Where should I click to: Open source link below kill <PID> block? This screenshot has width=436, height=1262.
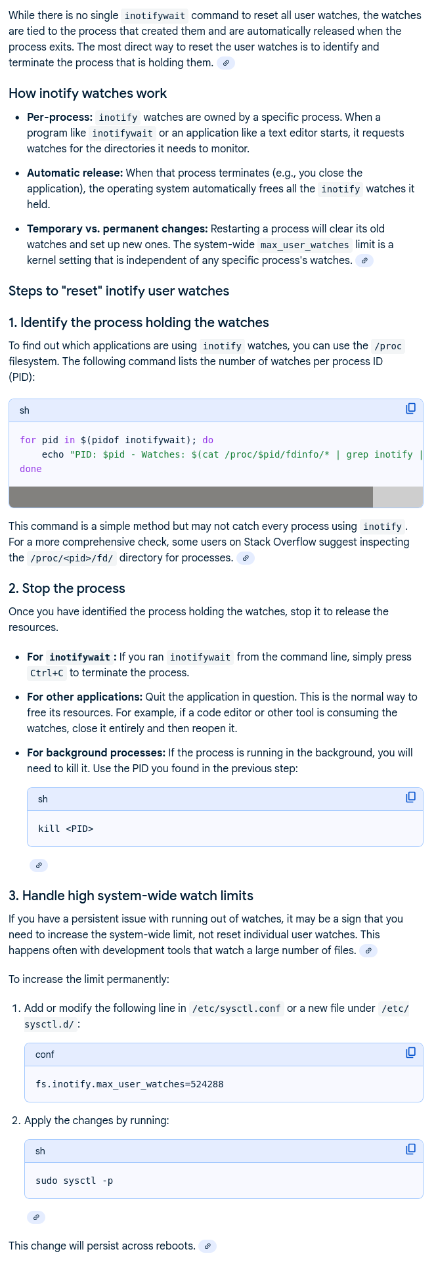tap(39, 865)
